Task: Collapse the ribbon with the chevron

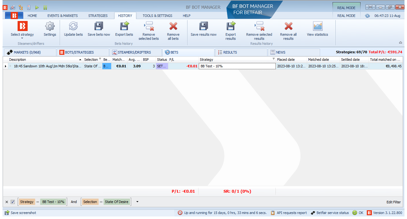Action: (400, 42)
